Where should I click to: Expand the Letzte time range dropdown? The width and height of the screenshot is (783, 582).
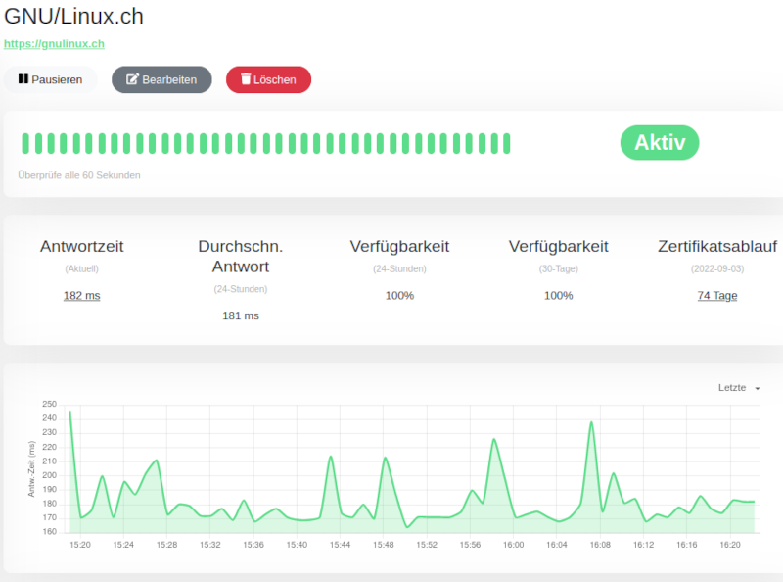(739, 387)
